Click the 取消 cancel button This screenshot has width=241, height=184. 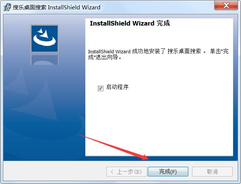pyautogui.click(x=212, y=172)
